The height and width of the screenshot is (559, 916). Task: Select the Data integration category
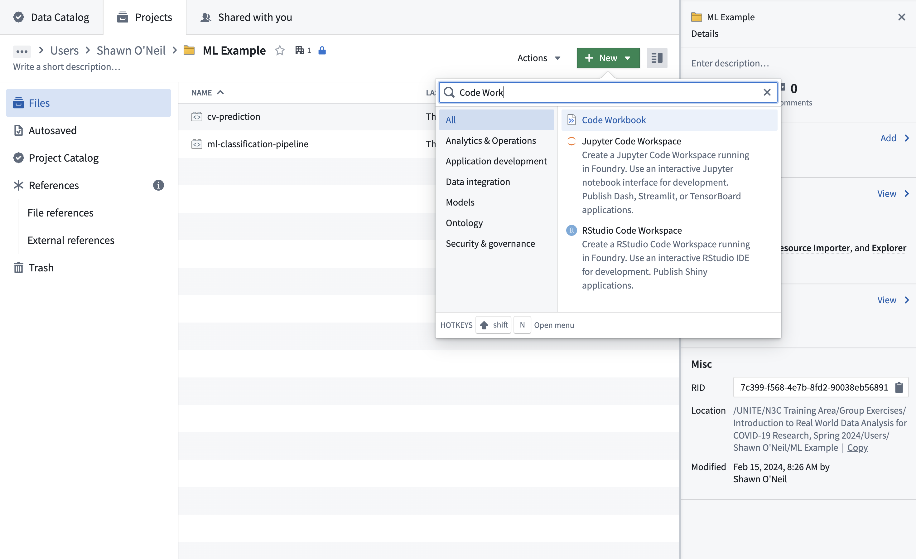coord(478,182)
